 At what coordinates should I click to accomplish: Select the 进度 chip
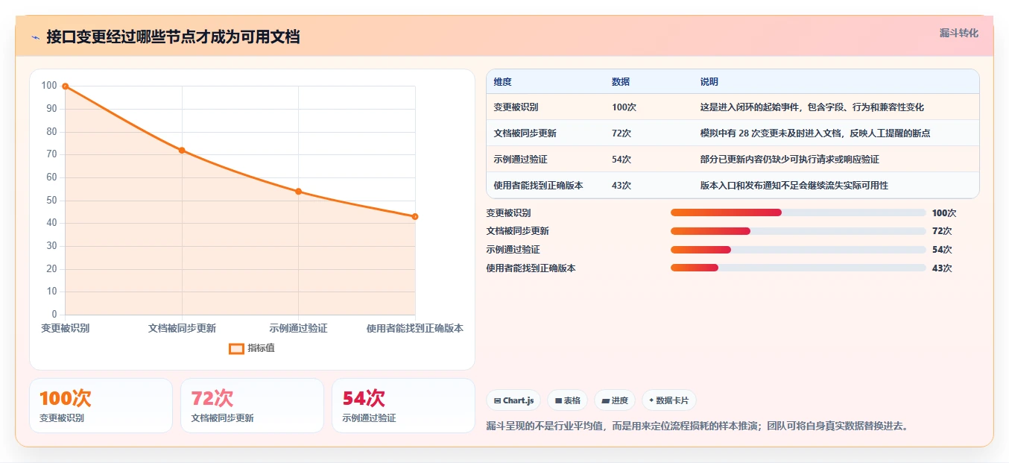(615, 400)
